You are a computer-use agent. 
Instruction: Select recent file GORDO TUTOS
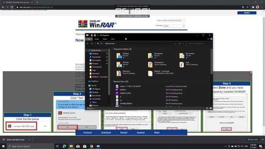pos(125,93)
